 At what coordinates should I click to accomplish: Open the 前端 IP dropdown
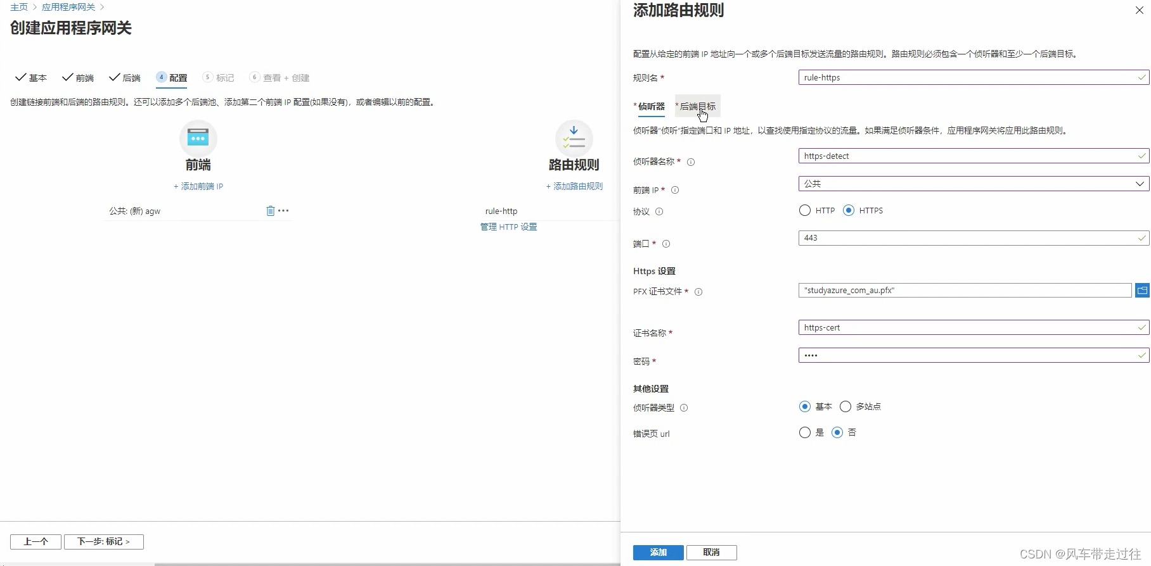(974, 184)
